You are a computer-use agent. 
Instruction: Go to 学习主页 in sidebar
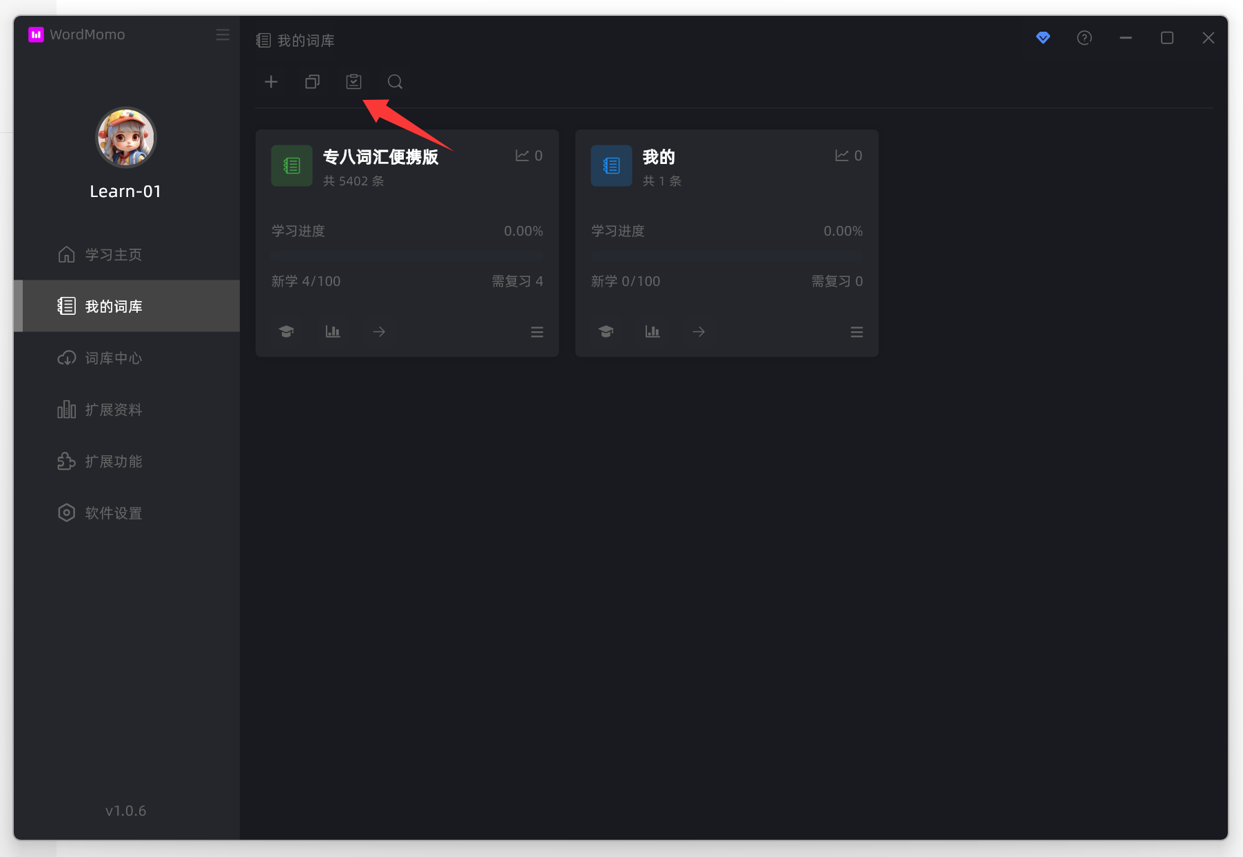[x=113, y=255]
